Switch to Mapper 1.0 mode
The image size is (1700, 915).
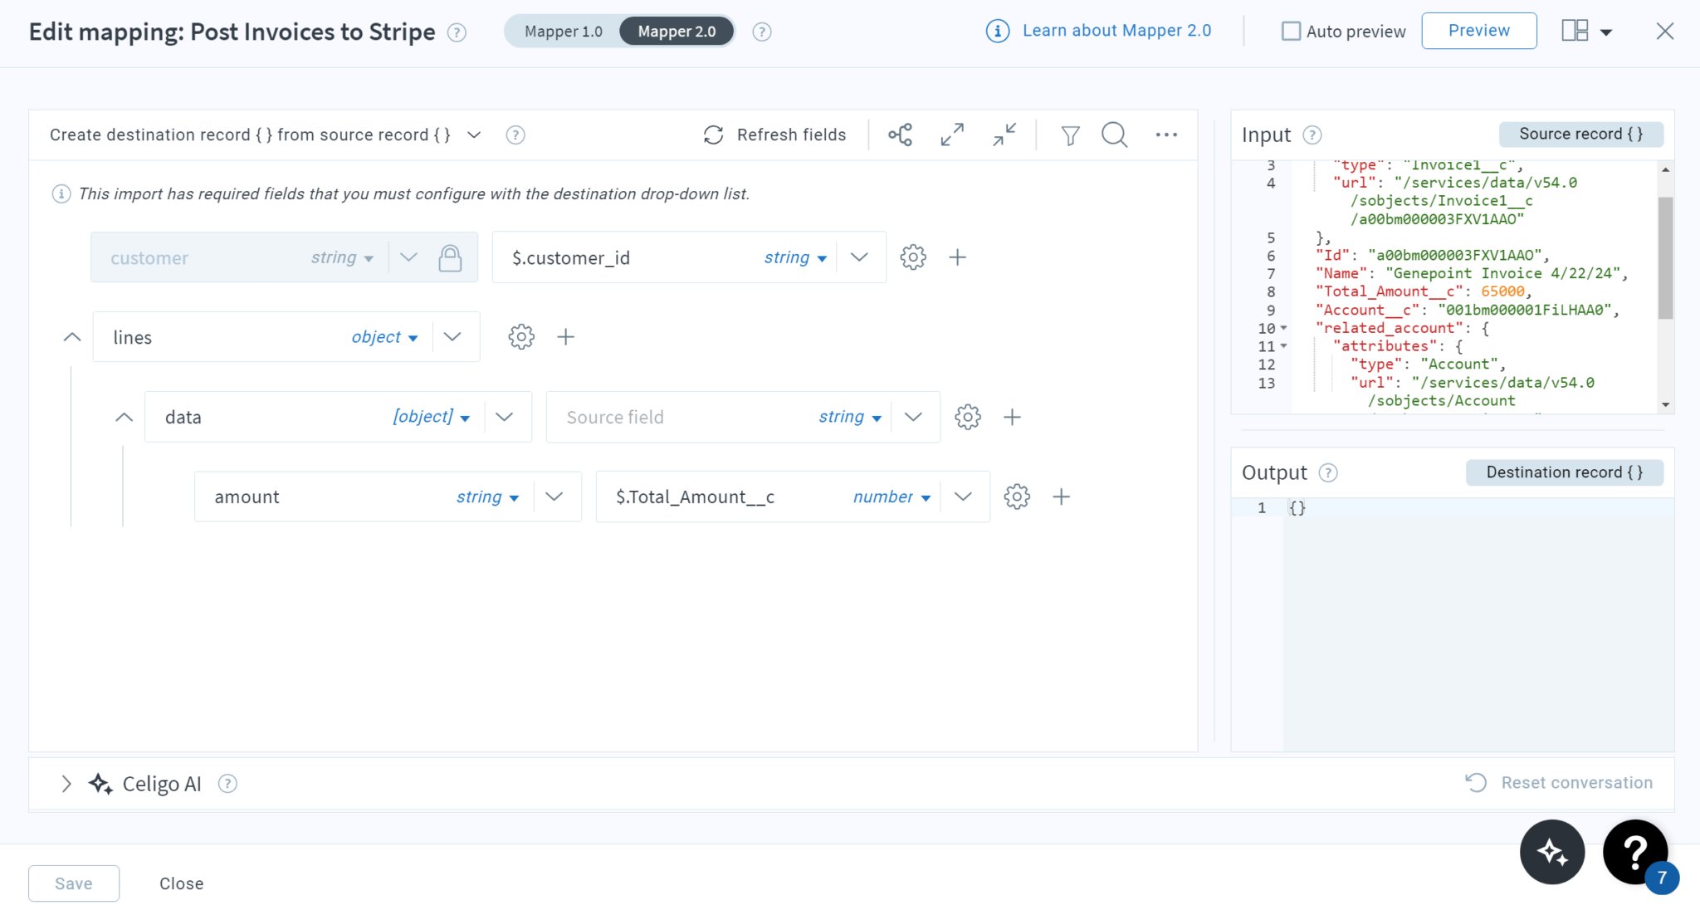point(563,31)
